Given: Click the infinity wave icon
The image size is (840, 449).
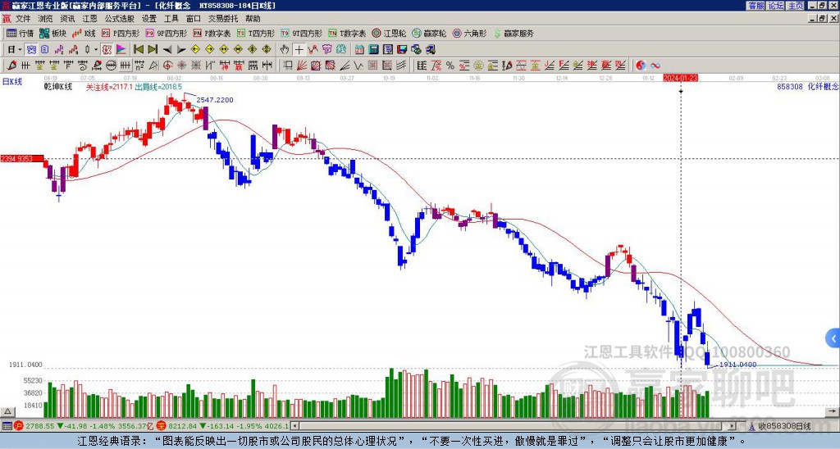Looking at the screenshot, I should click(x=655, y=66).
